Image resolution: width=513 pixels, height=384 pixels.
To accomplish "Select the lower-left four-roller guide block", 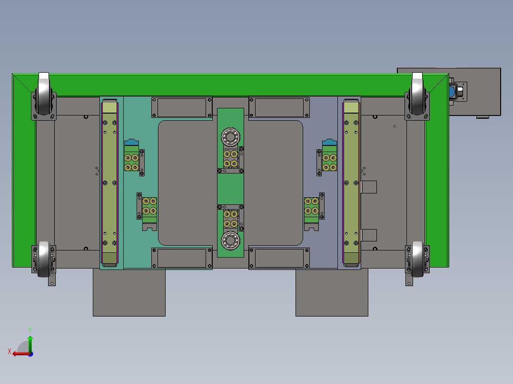I will tap(149, 214).
